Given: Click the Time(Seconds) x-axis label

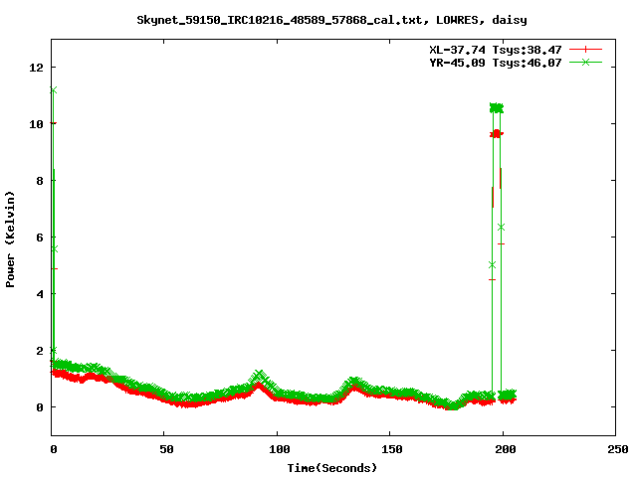Looking at the screenshot, I should (332, 468).
